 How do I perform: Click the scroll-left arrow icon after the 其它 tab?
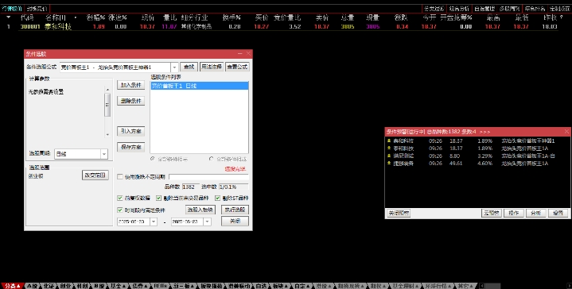481,286
